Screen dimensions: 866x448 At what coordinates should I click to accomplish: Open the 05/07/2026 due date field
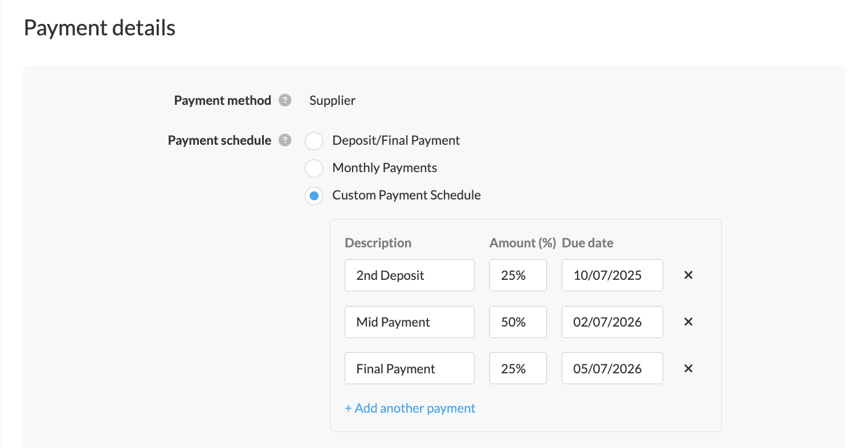(612, 369)
